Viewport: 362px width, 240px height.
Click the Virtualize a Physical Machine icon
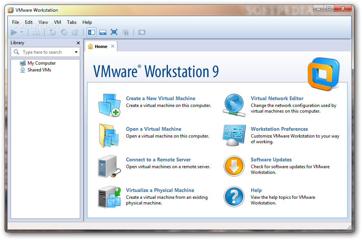109,197
